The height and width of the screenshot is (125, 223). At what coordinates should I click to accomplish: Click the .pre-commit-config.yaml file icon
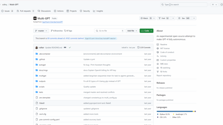(x=37, y=119)
